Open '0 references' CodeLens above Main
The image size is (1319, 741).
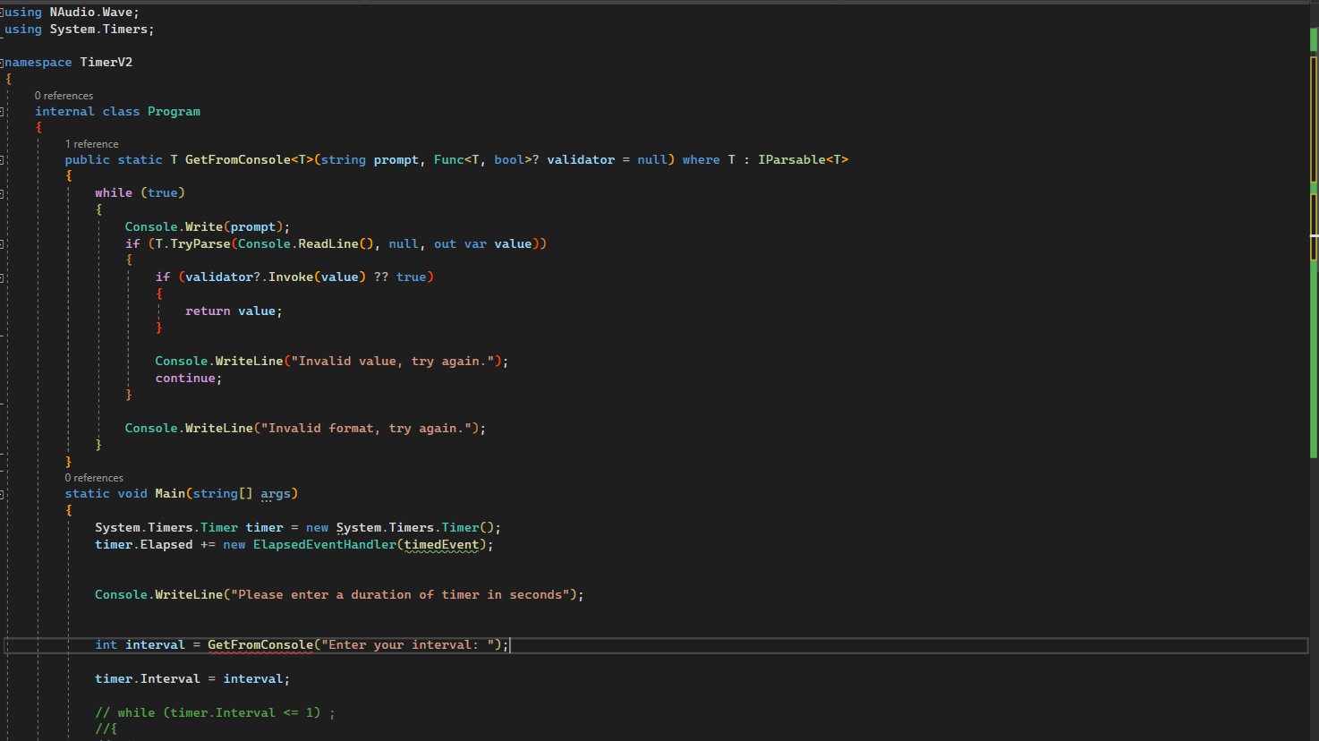[94, 478]
